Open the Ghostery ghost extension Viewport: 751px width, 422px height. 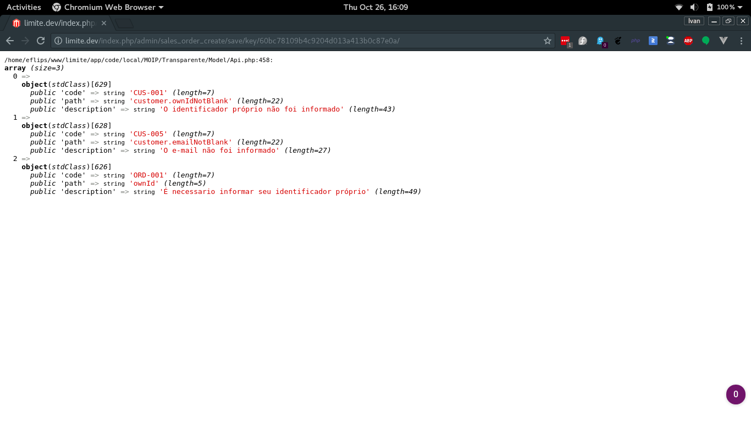600,41
